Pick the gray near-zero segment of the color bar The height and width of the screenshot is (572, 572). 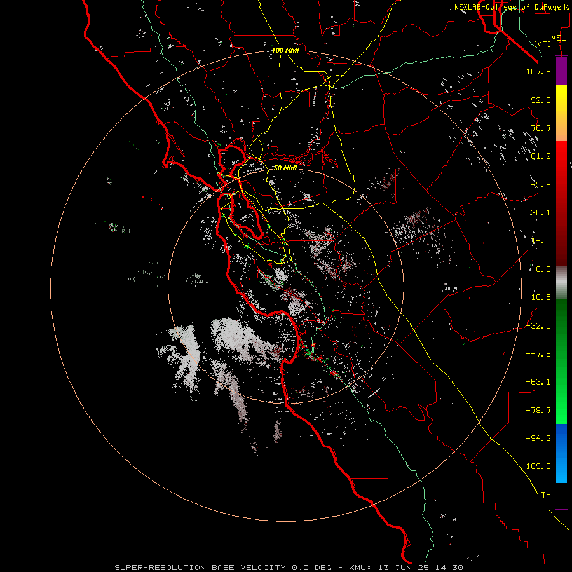click(561, 283)
